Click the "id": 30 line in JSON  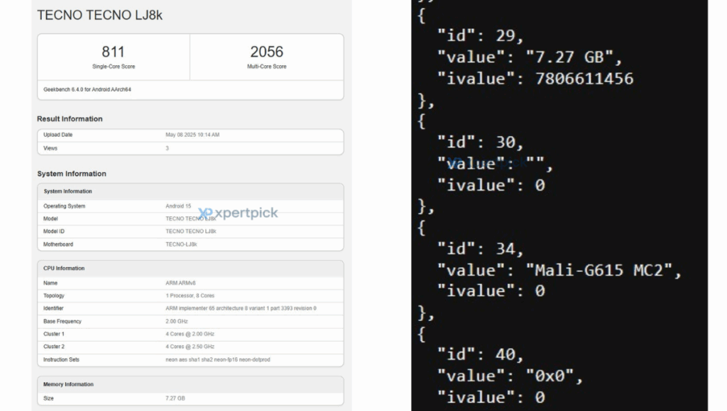pos(481,142)
